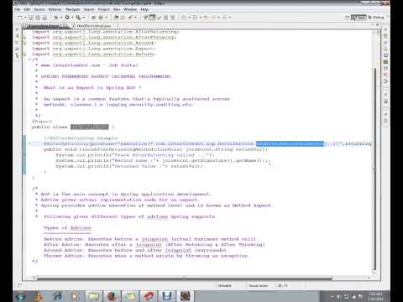The width and height of the screenshot is (403, 302).
Task: Click the highlighted method name in pointcut
Action: pyautogui.click(x=290, y=143)
